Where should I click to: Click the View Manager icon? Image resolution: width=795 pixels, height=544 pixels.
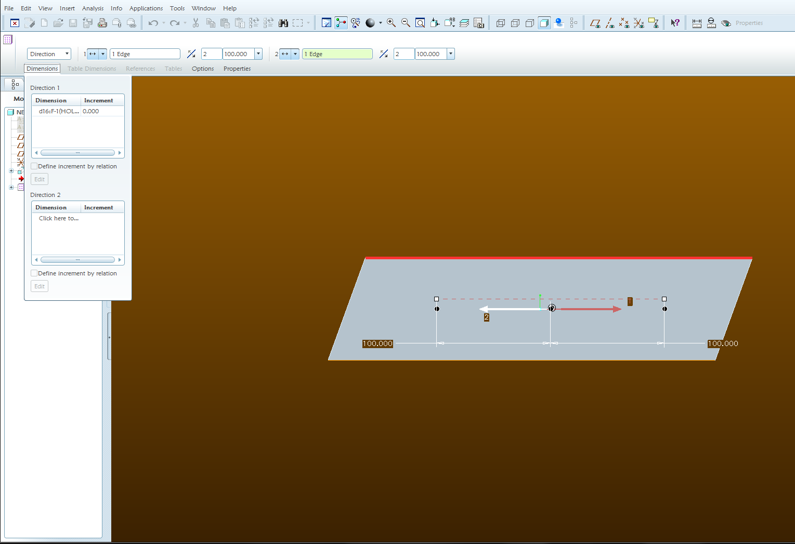(479, 23)
